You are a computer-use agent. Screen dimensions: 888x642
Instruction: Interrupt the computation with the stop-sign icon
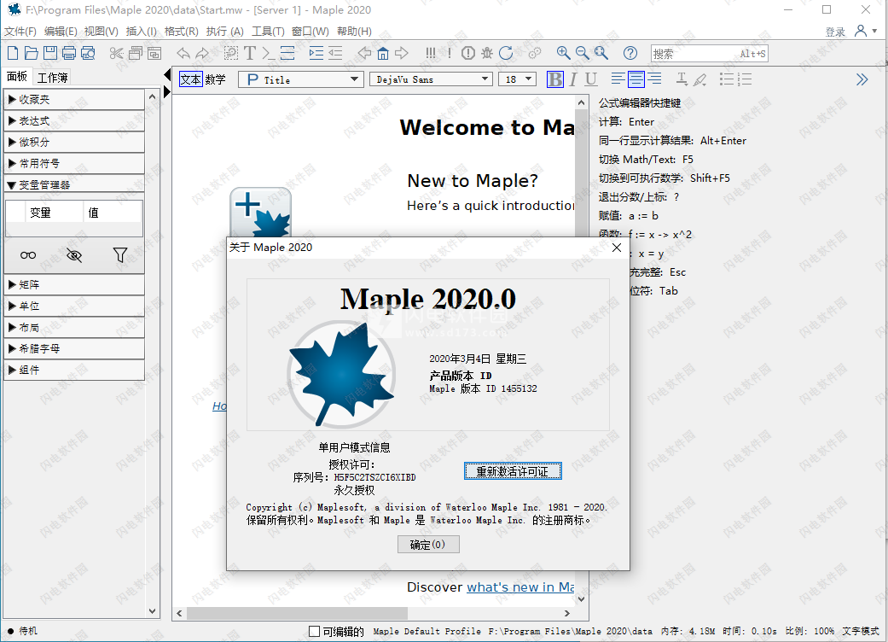467,53
